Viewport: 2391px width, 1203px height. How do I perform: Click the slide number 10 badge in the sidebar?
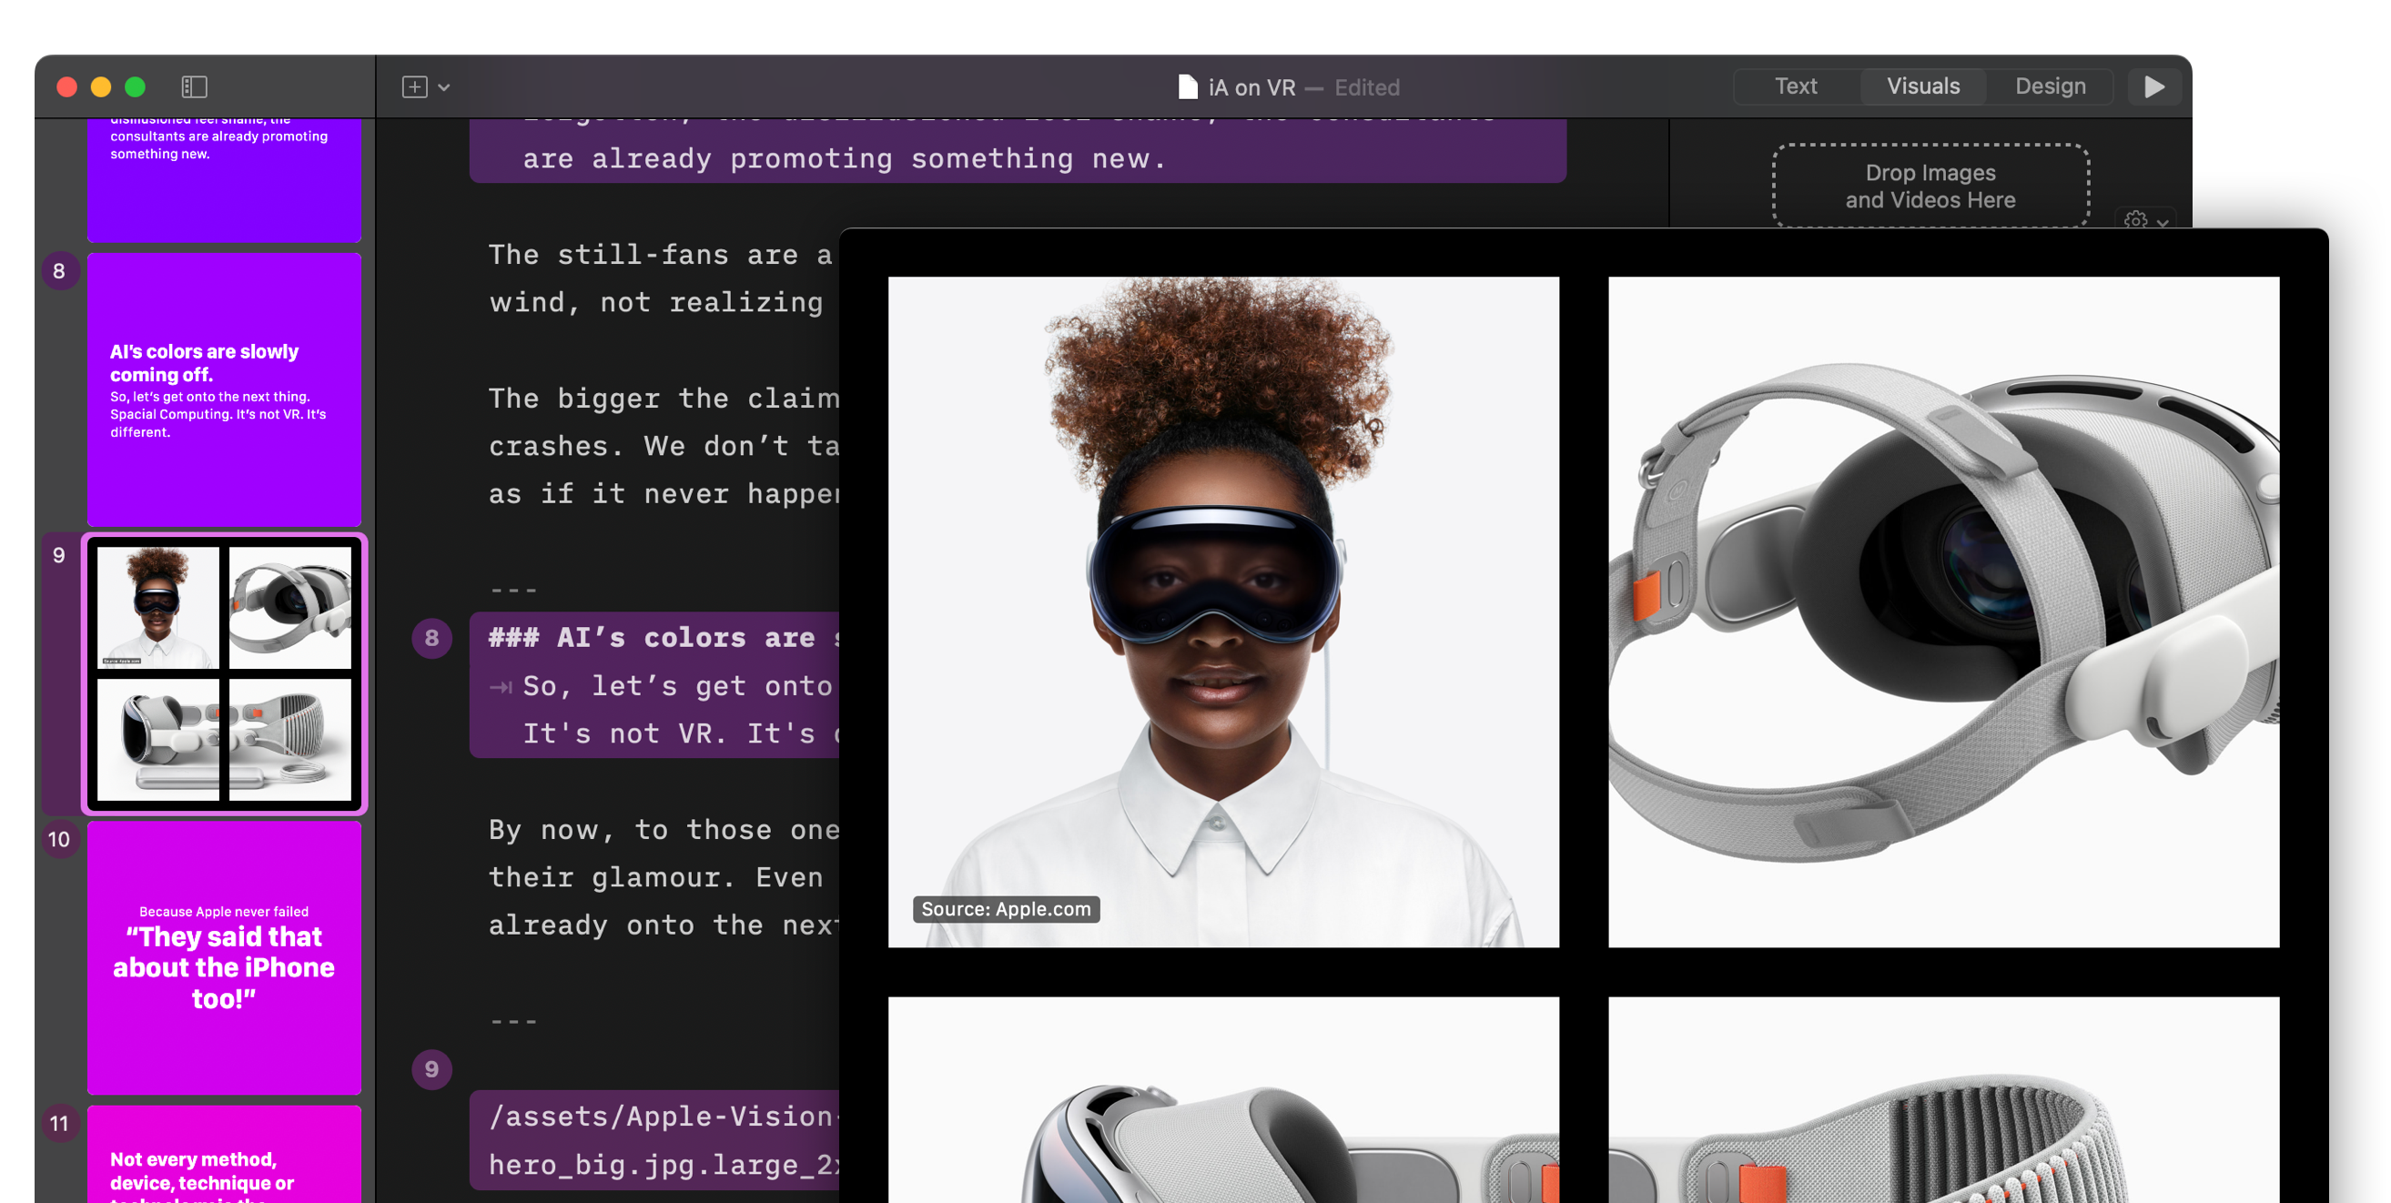point(59,838)
